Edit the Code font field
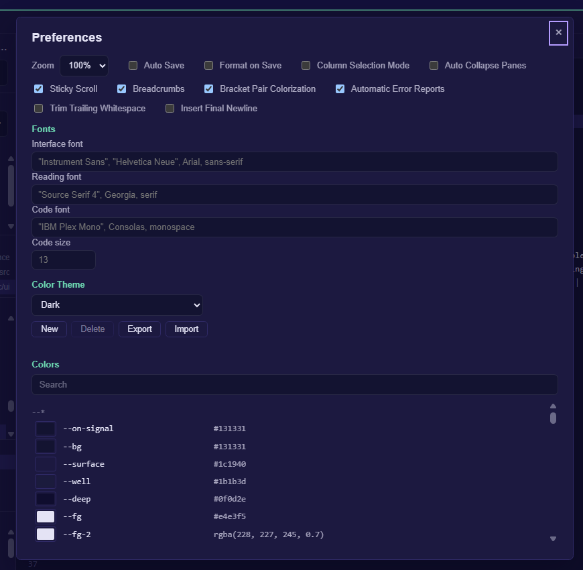The image size is (583, 570). coord(294,227)
